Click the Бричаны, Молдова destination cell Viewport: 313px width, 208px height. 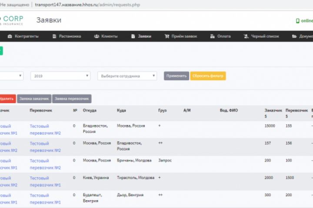pyautogui.click(x=134, y=160)
